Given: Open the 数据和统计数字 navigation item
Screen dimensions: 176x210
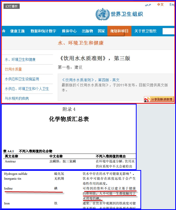Looking at the screenshot, I should tap(43, 31).
